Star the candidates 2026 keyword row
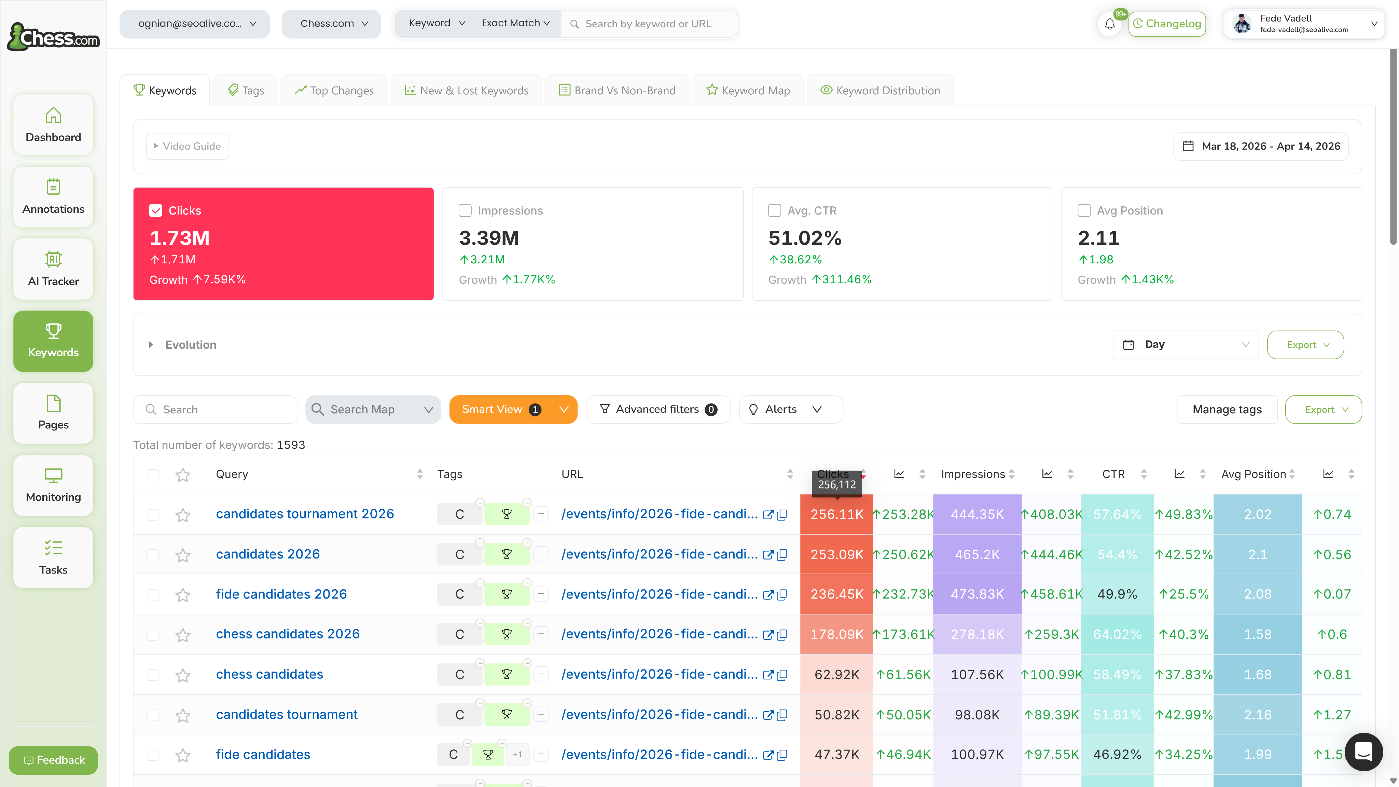This screenshot has width=1399, height=787. [183, 554]
